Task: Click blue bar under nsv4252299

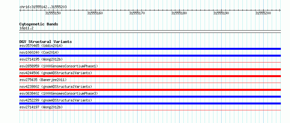Action: 150,103
